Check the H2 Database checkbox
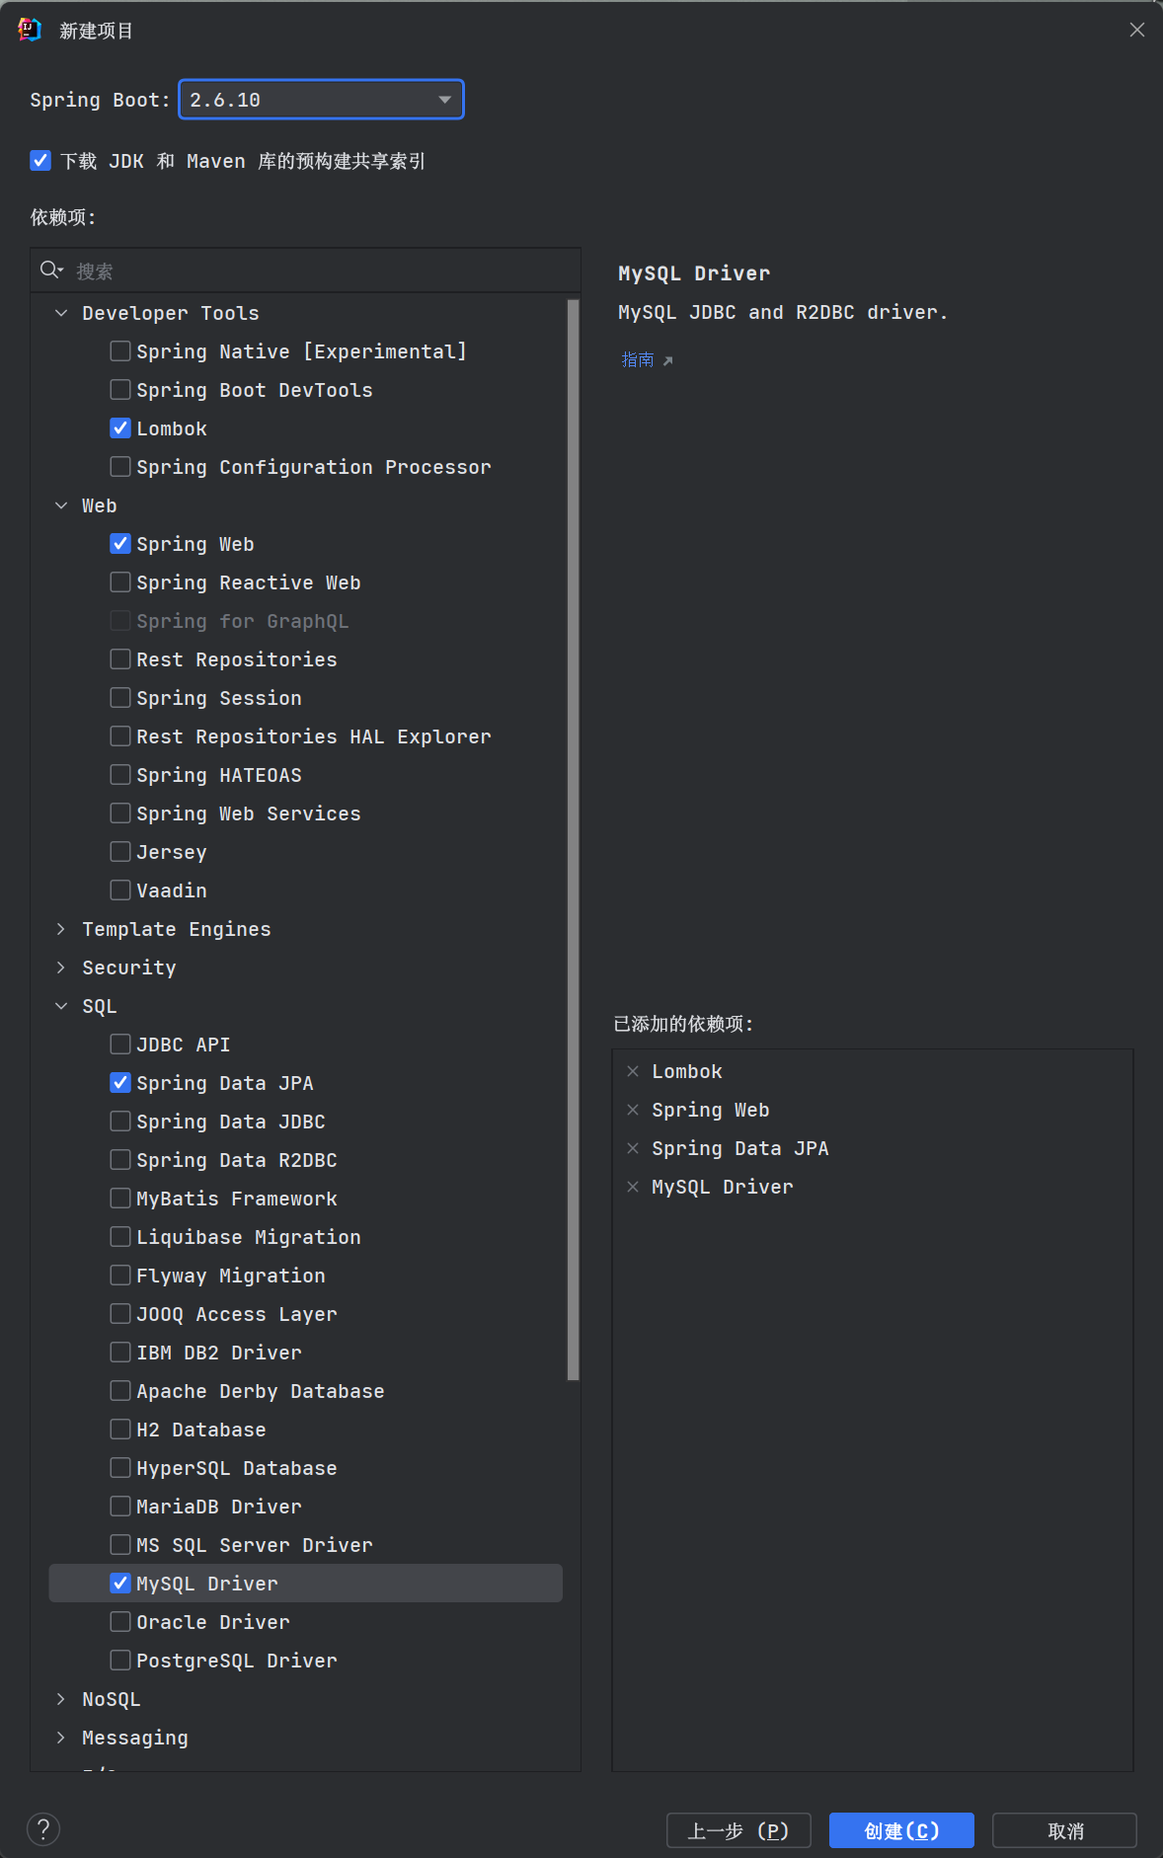The height and width of the screenshot is (1858, 1163). coord(120,1429)
